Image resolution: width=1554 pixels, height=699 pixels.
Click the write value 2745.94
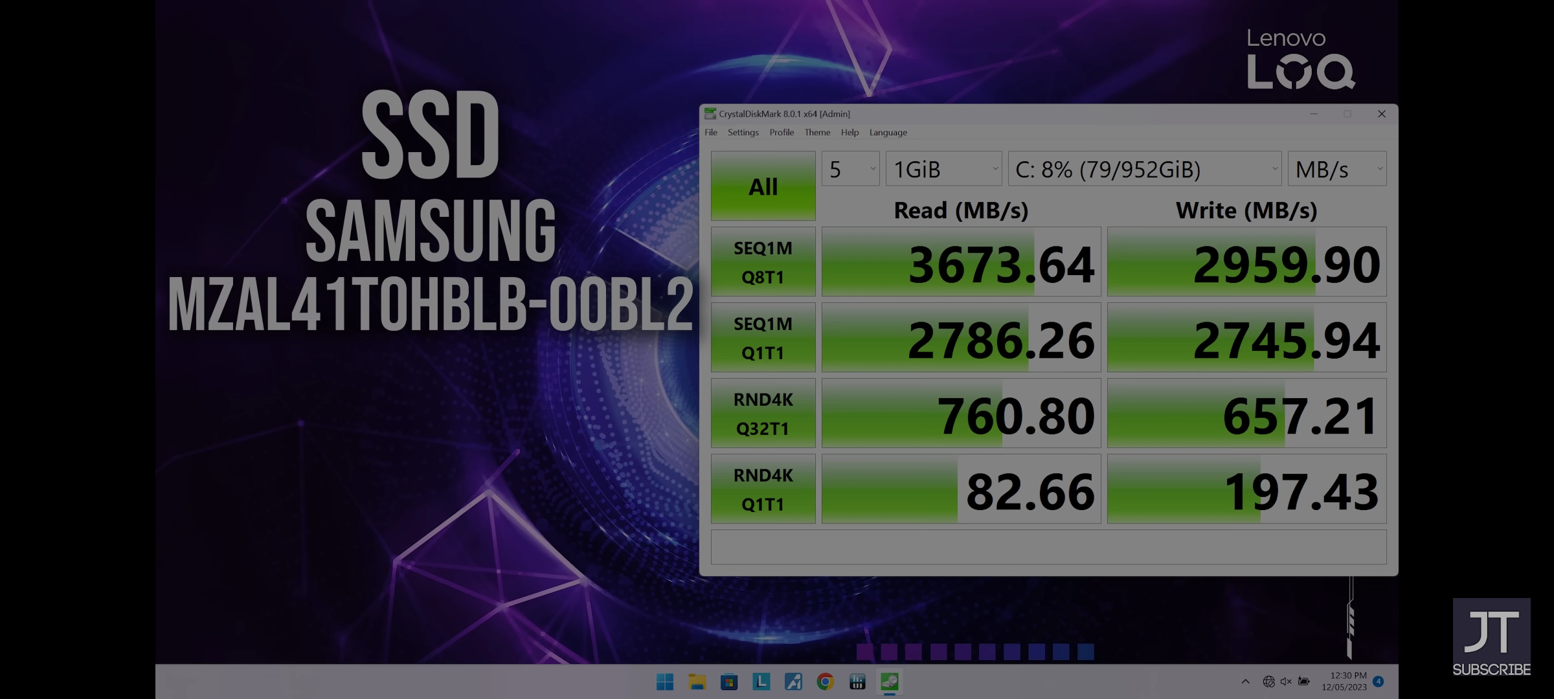click(1247, 338)
